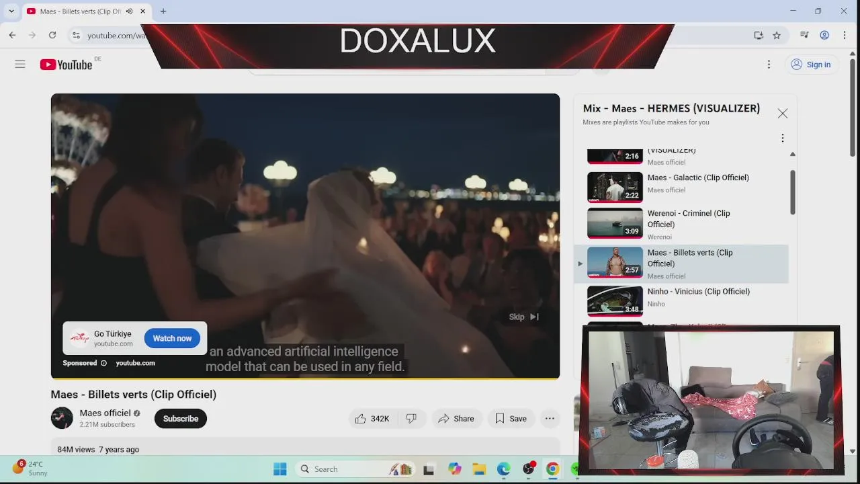The image size is (860, 484).
Task: Click Watch now on the Go Türkiye ad
Action: click(172, 338)
